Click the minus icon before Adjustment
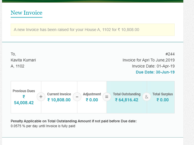 [77, 97]
